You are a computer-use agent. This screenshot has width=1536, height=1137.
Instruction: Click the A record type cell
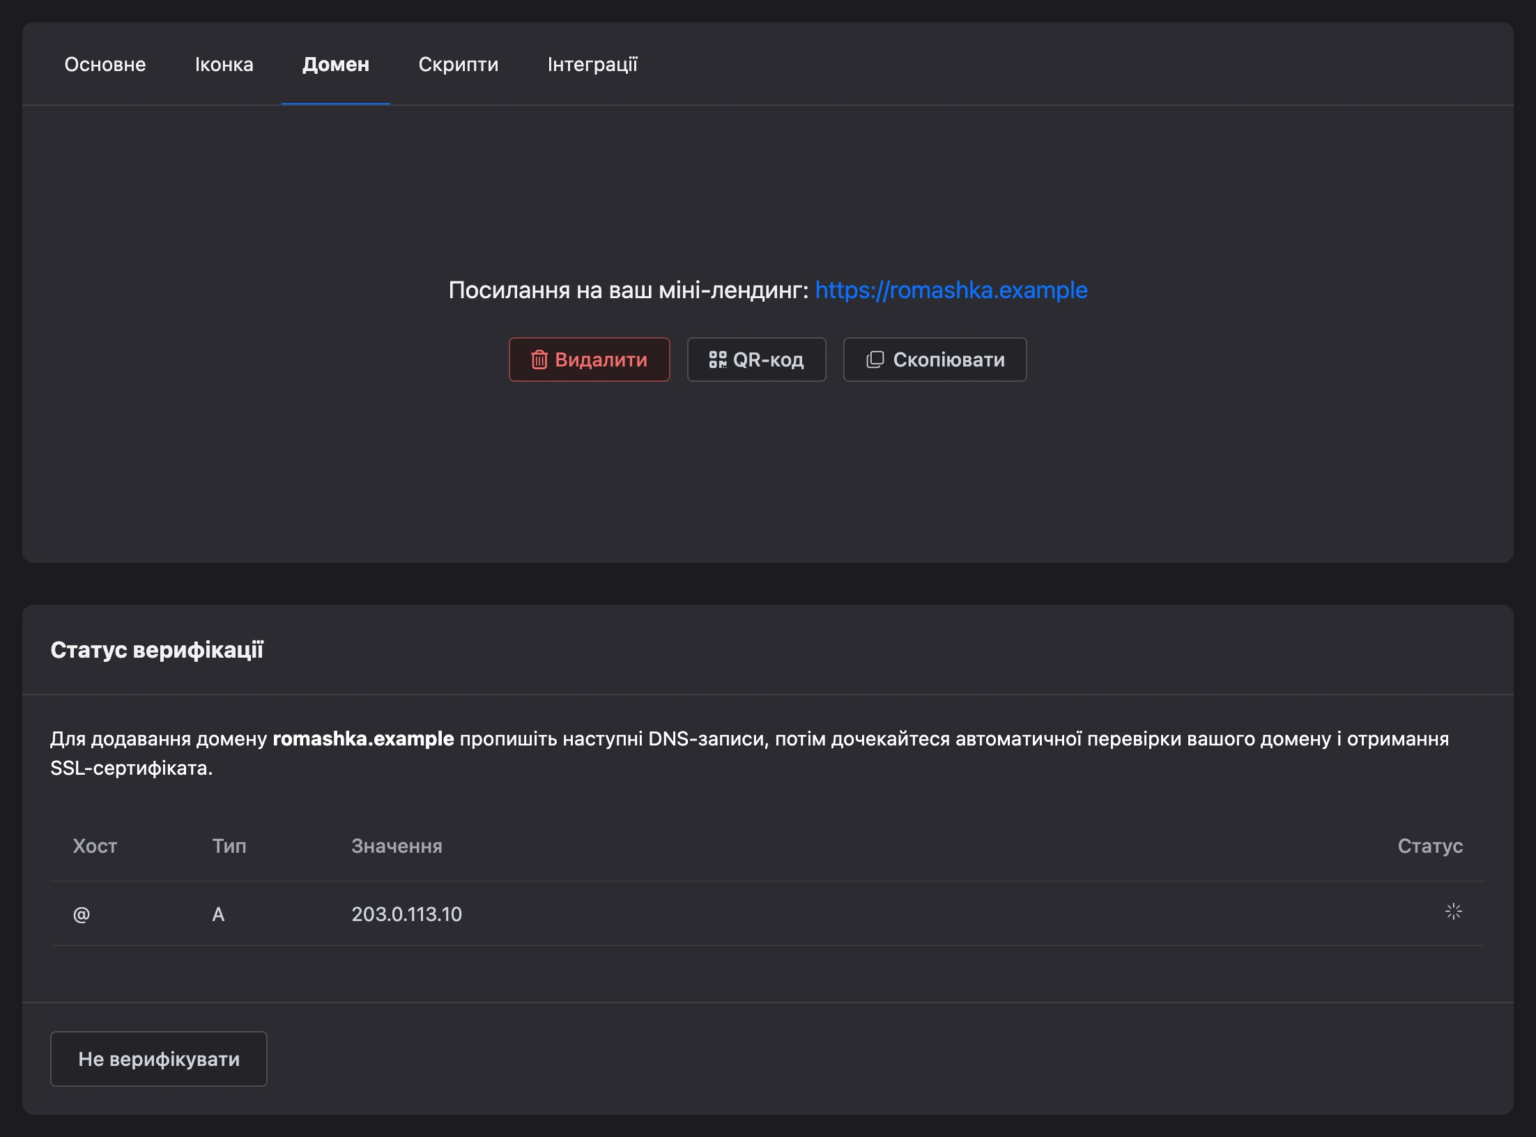[x=218, y=914]
